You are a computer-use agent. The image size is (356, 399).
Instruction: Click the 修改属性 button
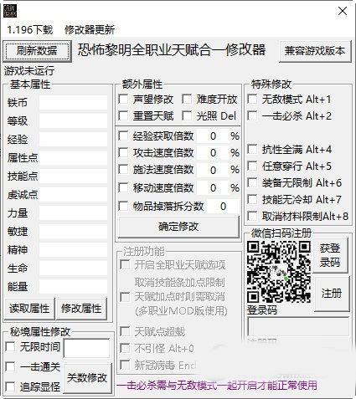tap(81, 309)
